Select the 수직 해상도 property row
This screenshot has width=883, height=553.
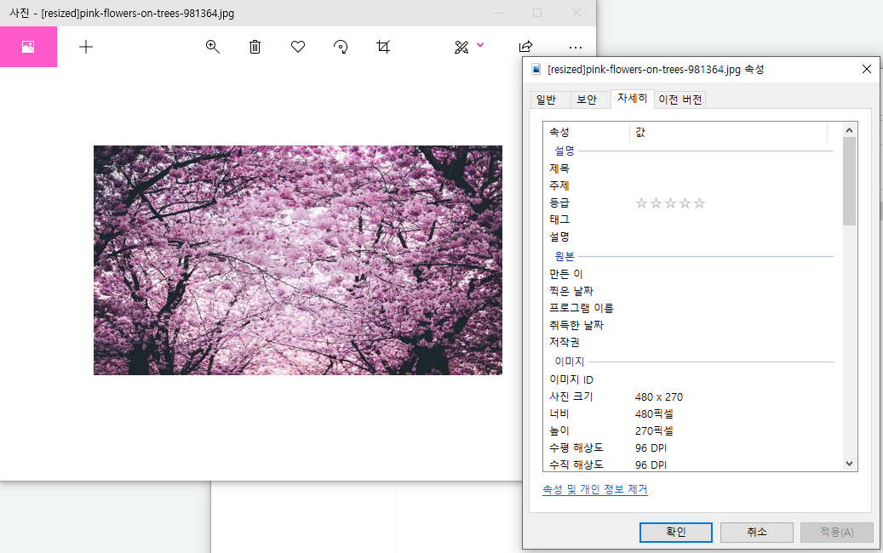691,465
